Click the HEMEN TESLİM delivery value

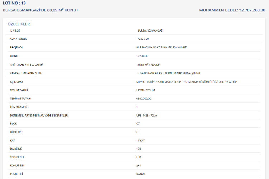pos(146,90)
